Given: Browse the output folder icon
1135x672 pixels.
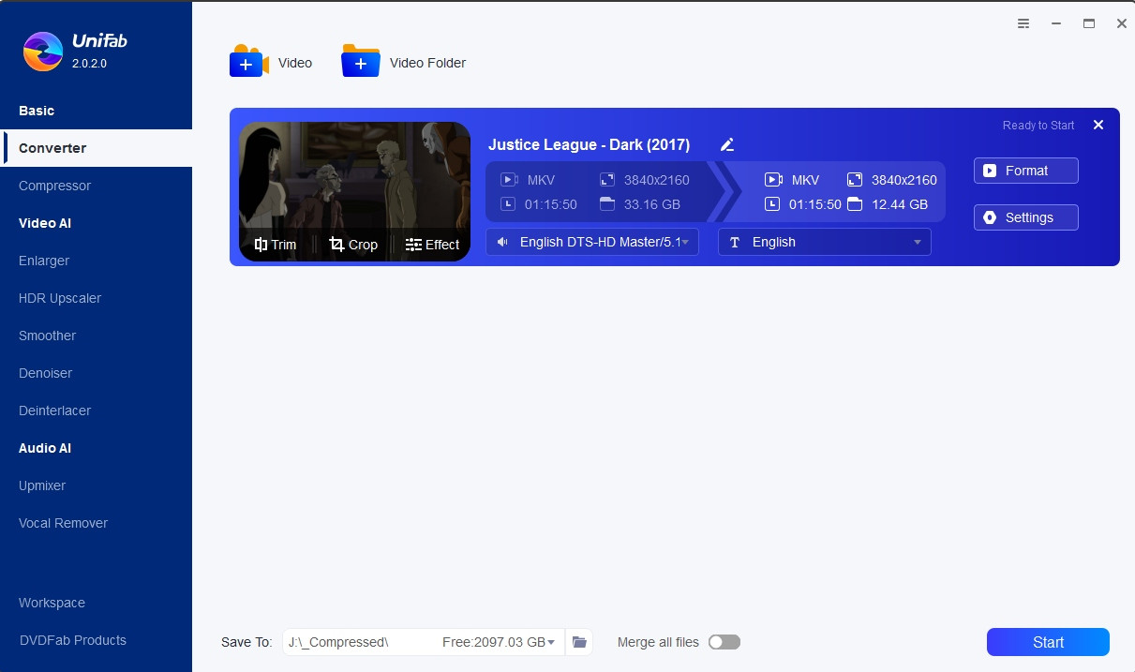Looking at the screenshot, I should [x=579, y=642].
